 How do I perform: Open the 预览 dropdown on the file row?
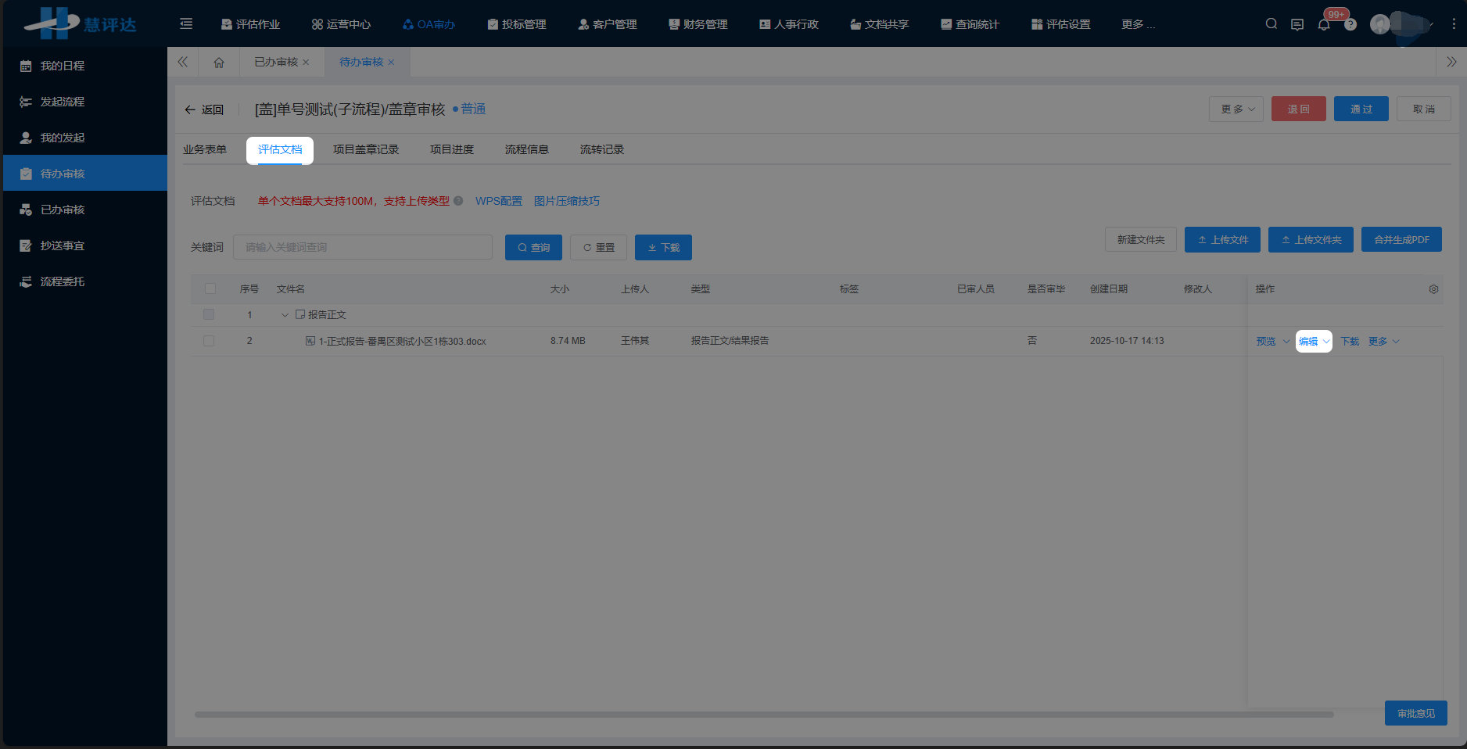tap(1271, 341)
